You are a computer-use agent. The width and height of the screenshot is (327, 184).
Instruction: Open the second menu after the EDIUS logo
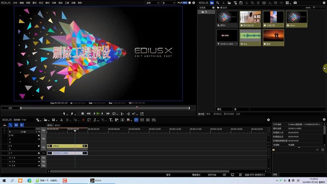tap(21, 3)
